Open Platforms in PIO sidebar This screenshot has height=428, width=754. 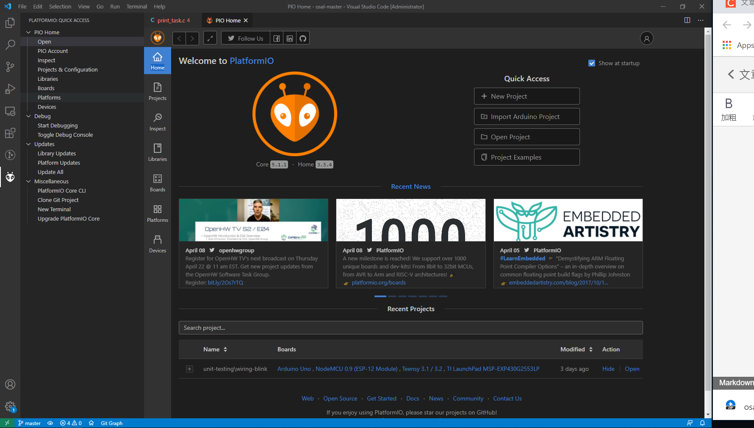158,213
